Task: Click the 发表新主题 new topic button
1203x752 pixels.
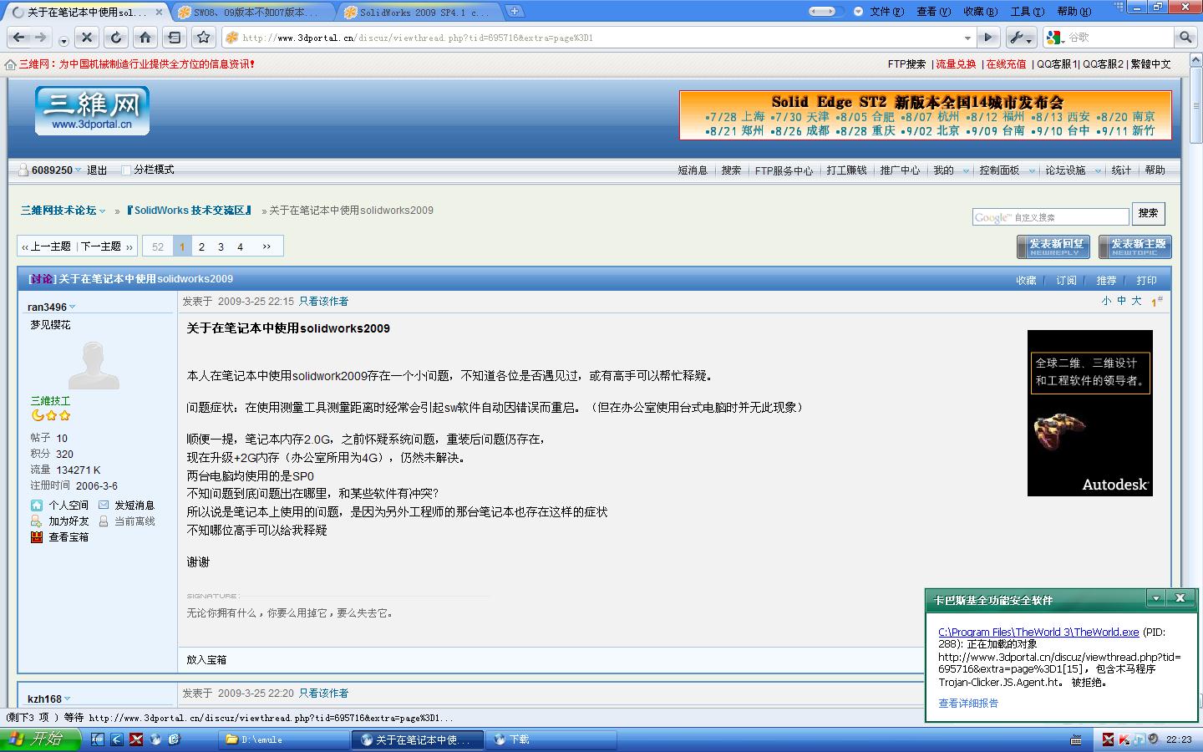Action: 1134,246
